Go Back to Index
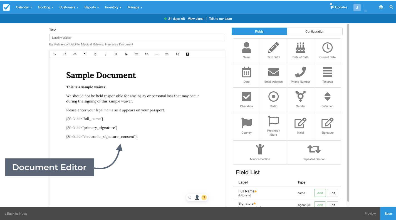 coord(16,214)
